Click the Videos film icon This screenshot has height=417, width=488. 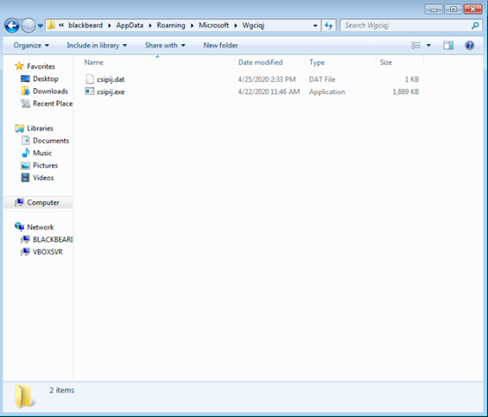[x=26, y=178]
